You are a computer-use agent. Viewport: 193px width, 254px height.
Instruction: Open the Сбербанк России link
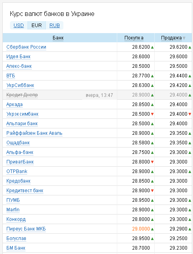(x=26, y=47)
